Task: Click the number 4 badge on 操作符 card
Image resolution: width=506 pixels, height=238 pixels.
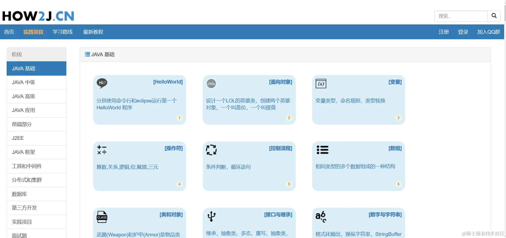Action: (179, 184)
